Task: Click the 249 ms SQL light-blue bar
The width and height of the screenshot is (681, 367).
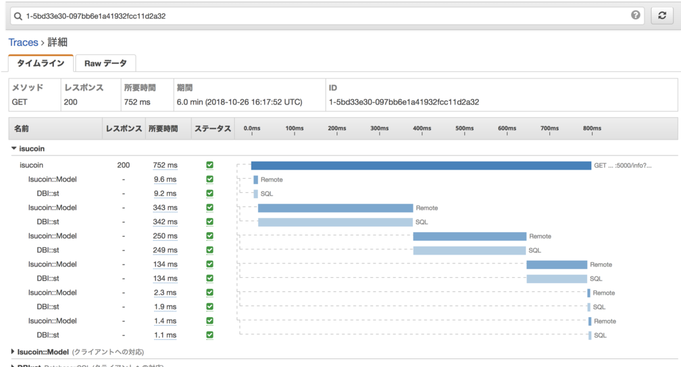Action: (x=470, y=250)
